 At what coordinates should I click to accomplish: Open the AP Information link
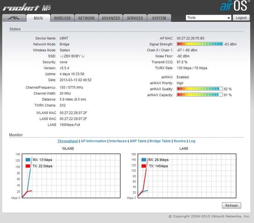(x=93, y=141)
